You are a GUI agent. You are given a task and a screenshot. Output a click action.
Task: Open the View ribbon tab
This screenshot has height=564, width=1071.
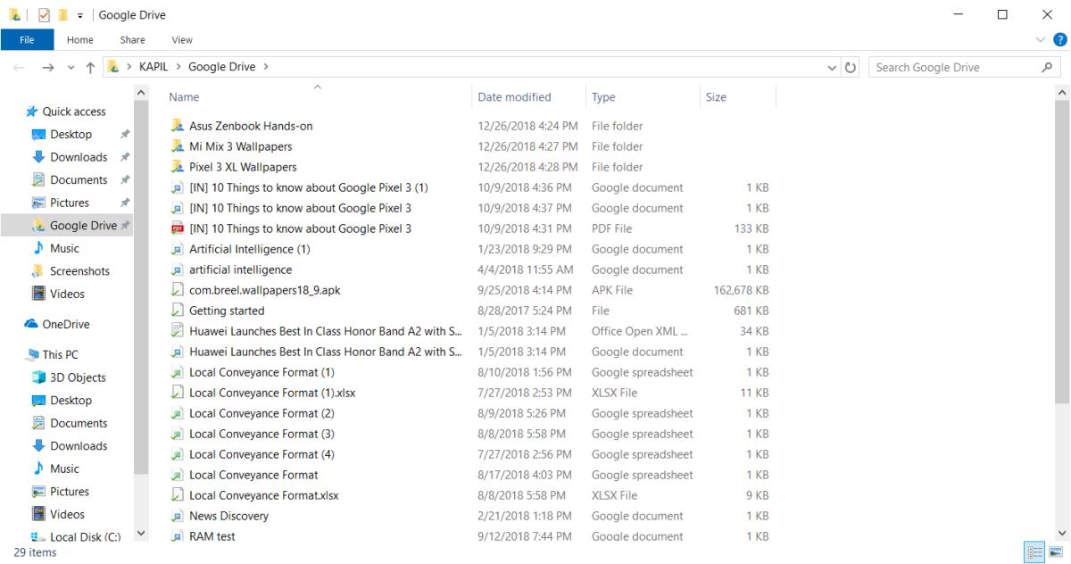[181, 39]
